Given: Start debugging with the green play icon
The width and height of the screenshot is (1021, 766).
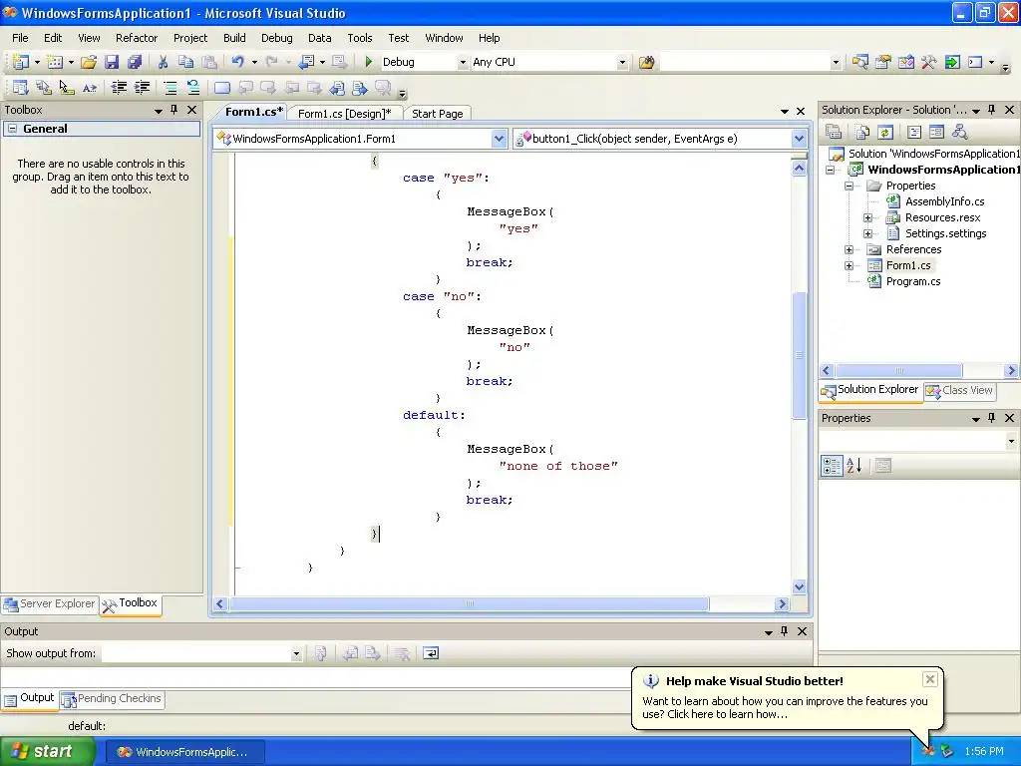Looking at the screenshot, I should tap(369, 62).
